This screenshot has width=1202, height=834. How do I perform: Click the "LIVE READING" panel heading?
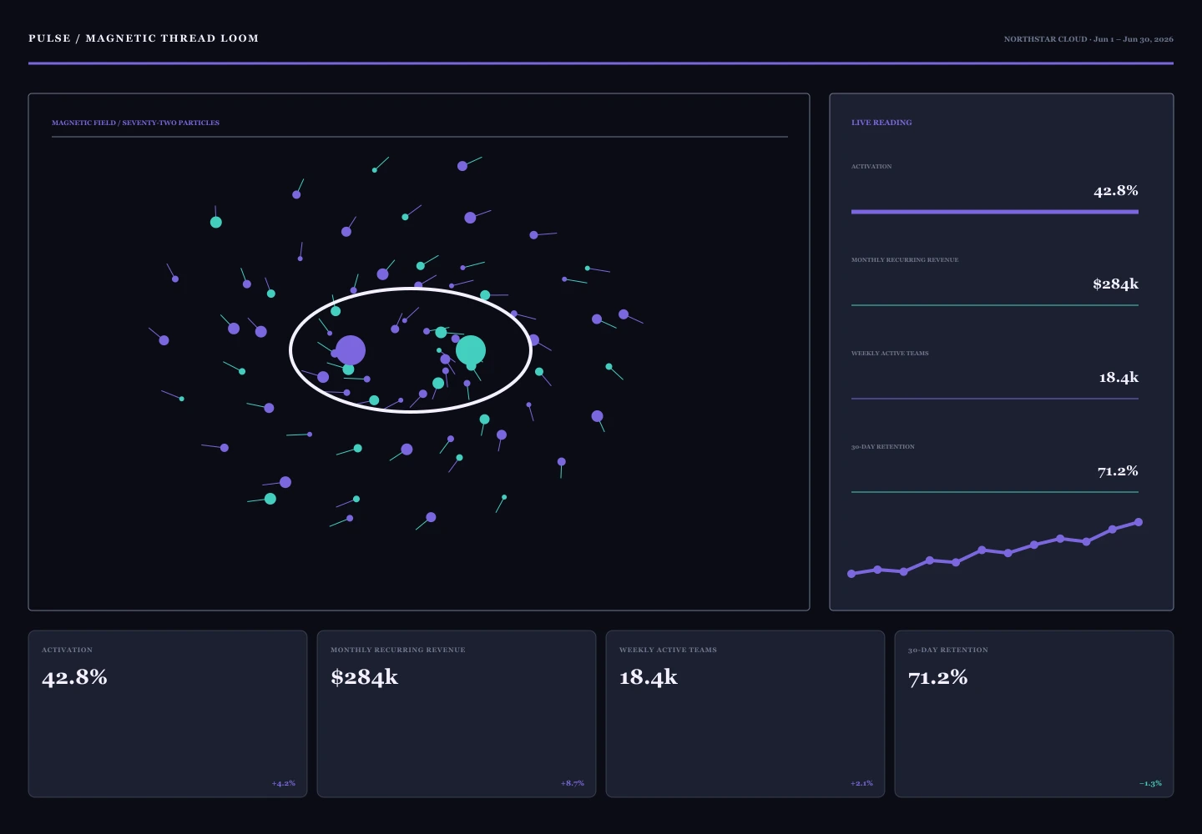tap(881, 123)
